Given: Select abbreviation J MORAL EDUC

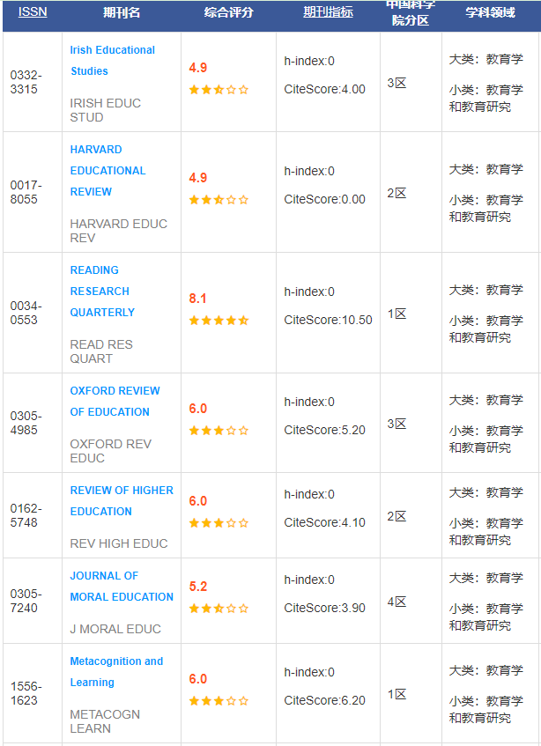Looking at the screenshot, I should click(115, 629).
